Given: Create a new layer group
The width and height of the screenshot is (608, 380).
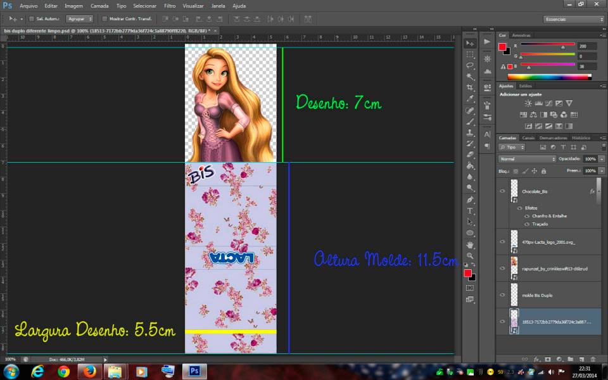Looking at the screenshot, I should [571, 360].
